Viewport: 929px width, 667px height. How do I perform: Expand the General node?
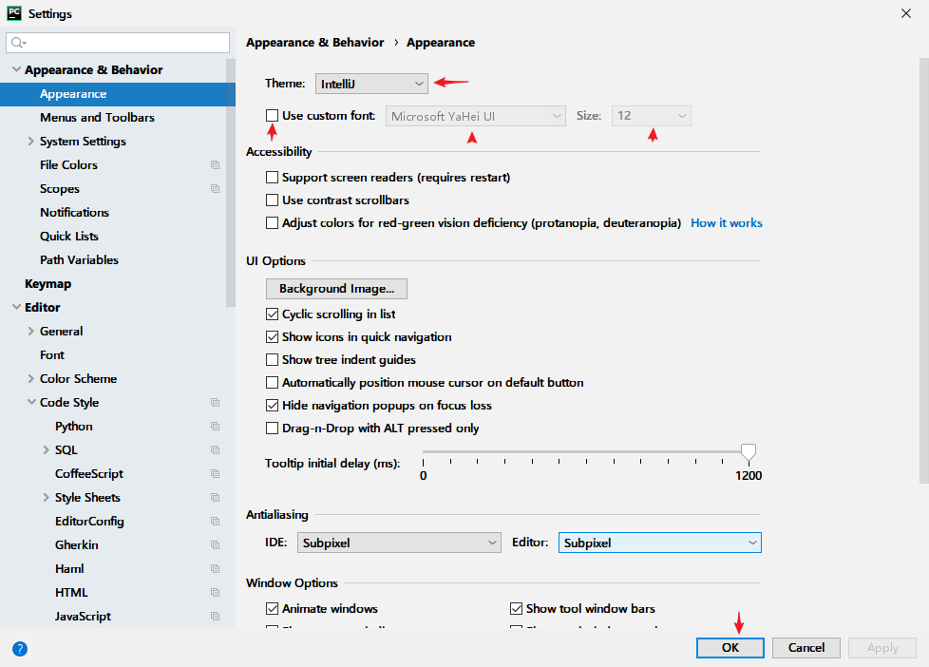[30, 332]
